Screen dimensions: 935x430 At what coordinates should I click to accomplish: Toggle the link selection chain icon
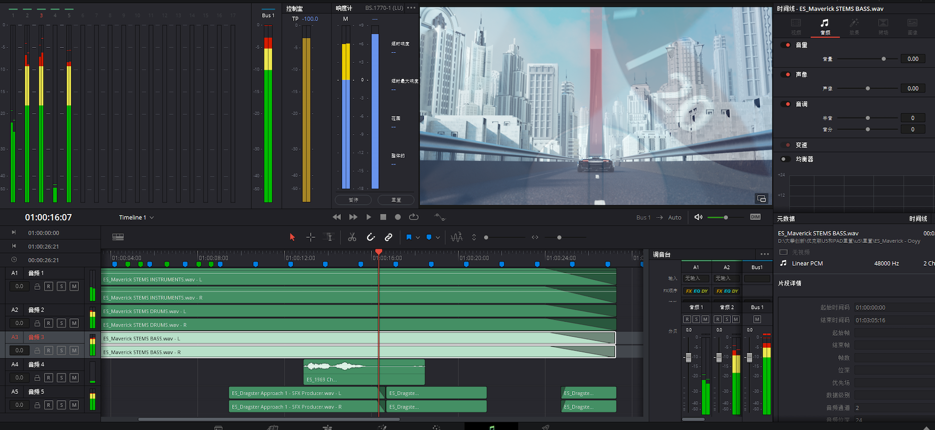click(x=388, y=237)
